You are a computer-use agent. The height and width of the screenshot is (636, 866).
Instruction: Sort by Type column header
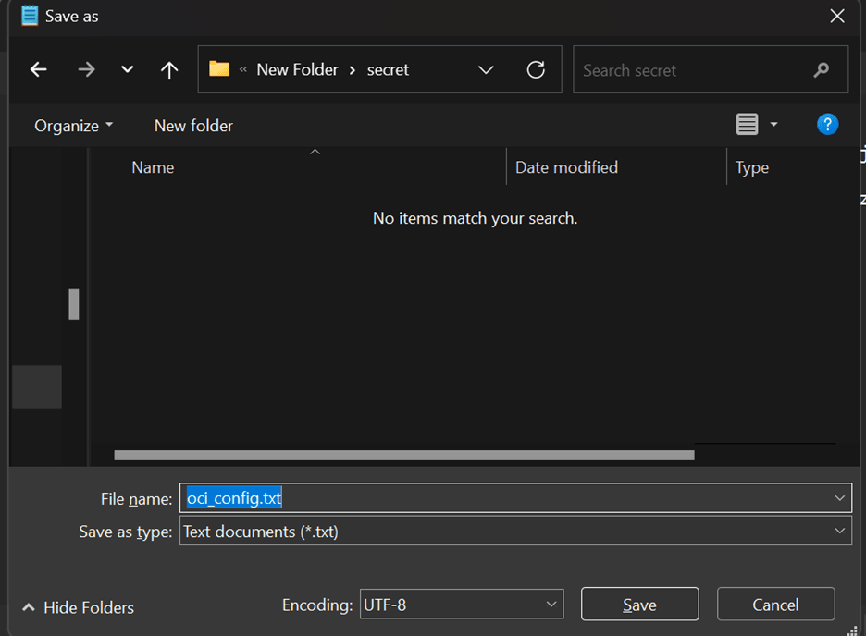tap(751, 167)
